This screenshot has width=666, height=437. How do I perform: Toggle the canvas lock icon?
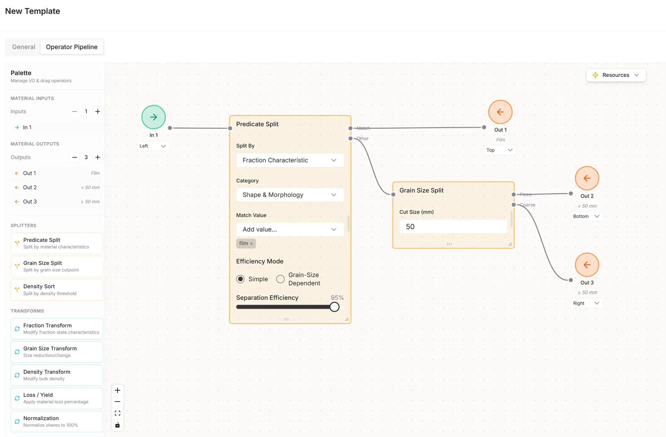click(118, 425)
